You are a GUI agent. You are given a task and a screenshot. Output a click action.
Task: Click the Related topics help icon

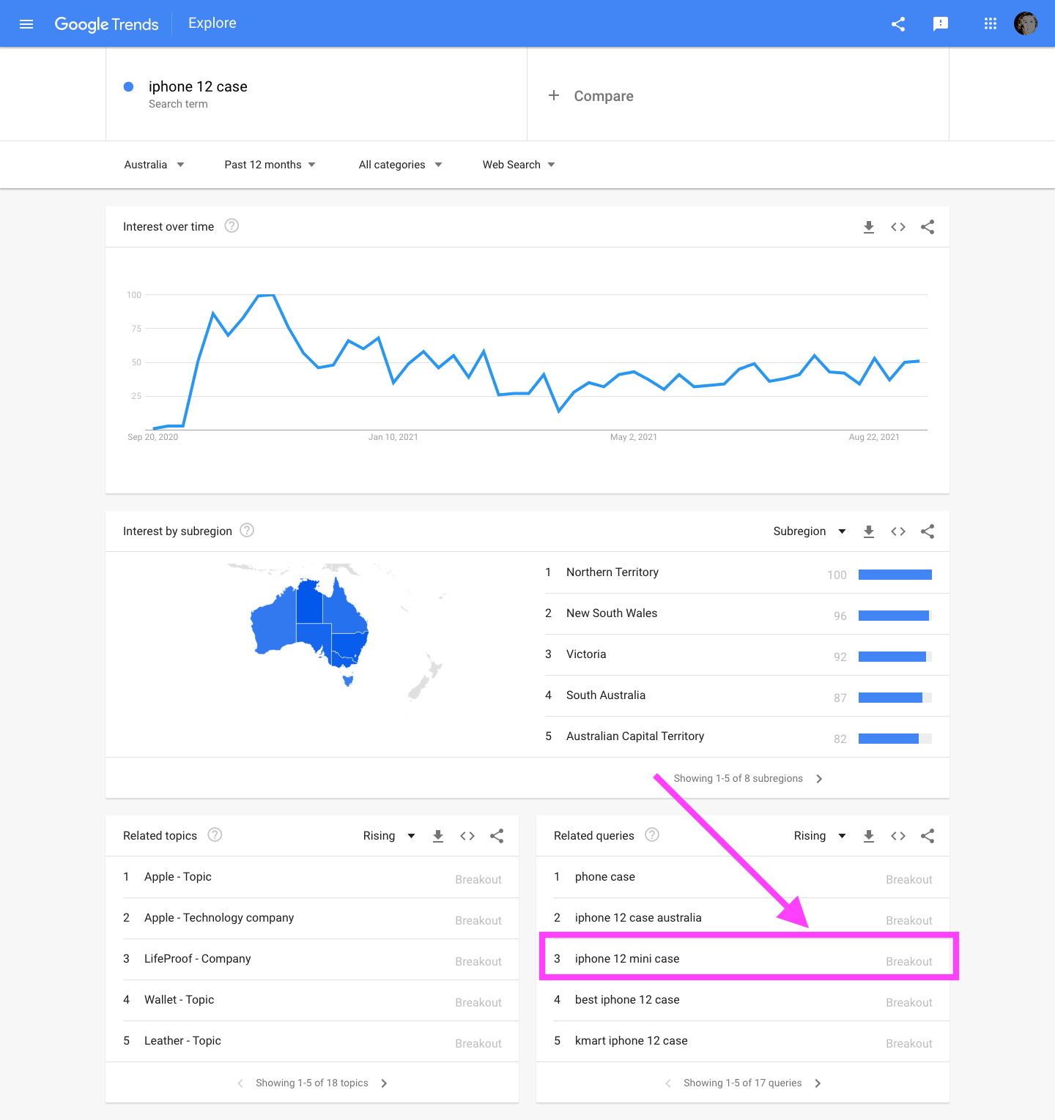pos(215,835)
